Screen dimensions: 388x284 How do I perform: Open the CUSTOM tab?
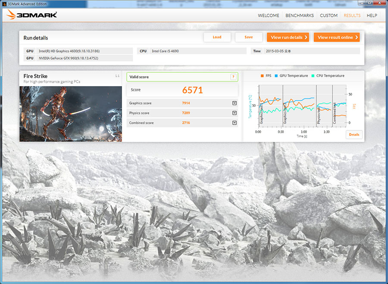coord(329,15)
